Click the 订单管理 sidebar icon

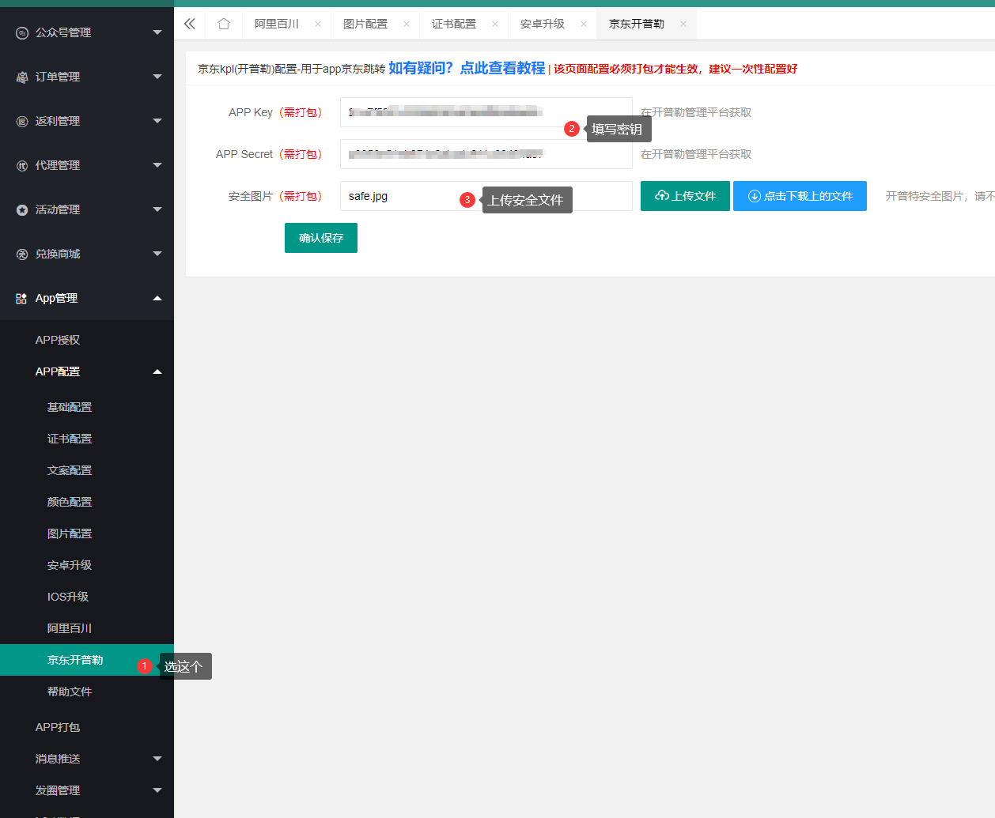22,77
